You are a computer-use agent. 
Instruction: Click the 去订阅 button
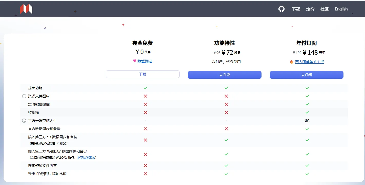307,75
